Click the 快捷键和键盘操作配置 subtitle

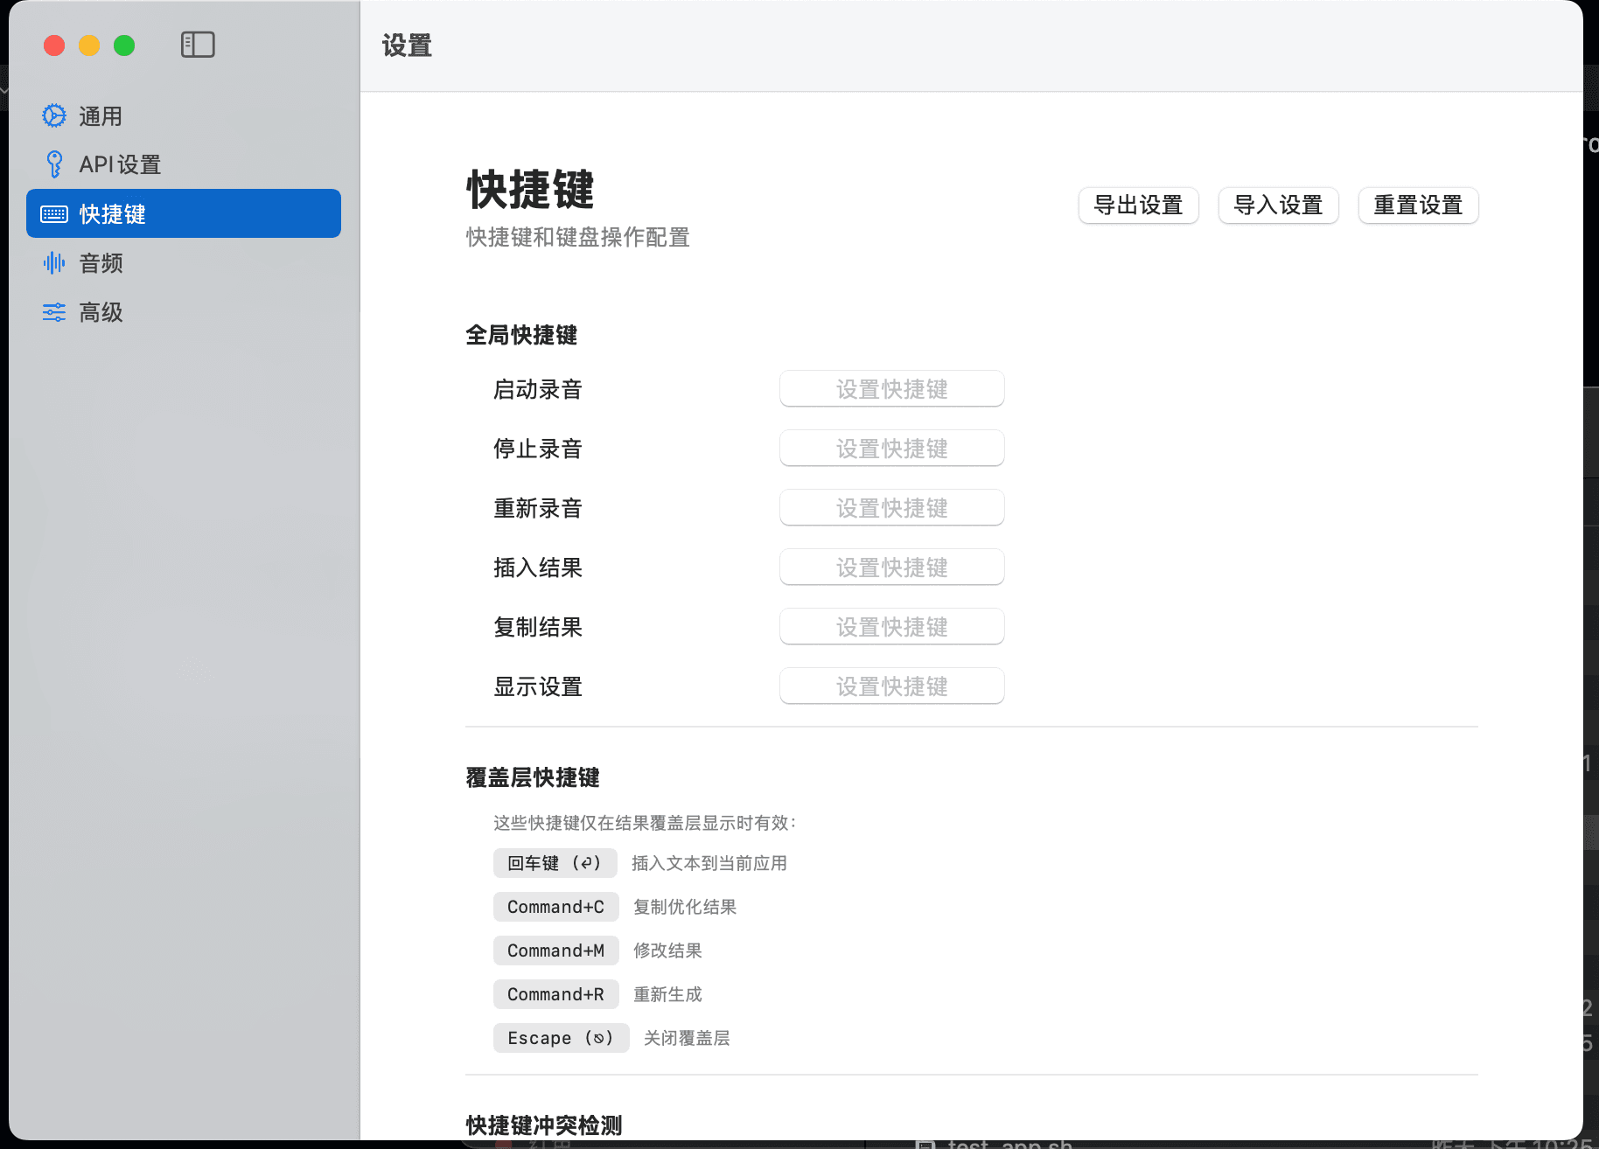[x=578, y=237]
